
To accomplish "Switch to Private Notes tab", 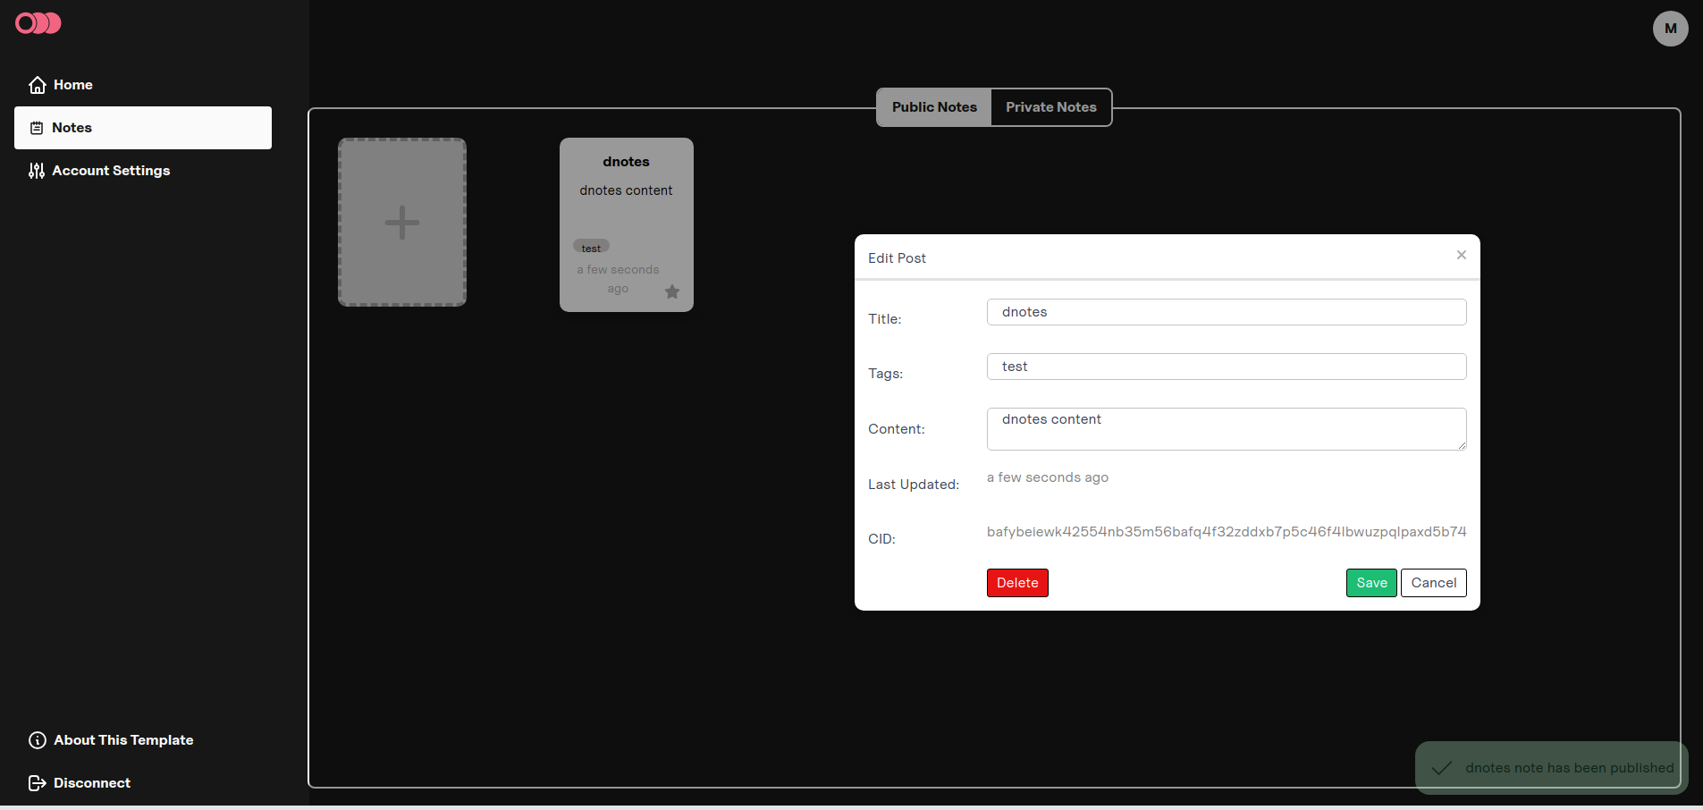I will click(1050, 107).
